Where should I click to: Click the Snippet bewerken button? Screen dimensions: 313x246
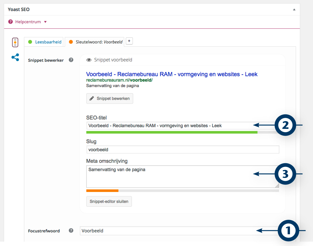[x=110, y=99]
